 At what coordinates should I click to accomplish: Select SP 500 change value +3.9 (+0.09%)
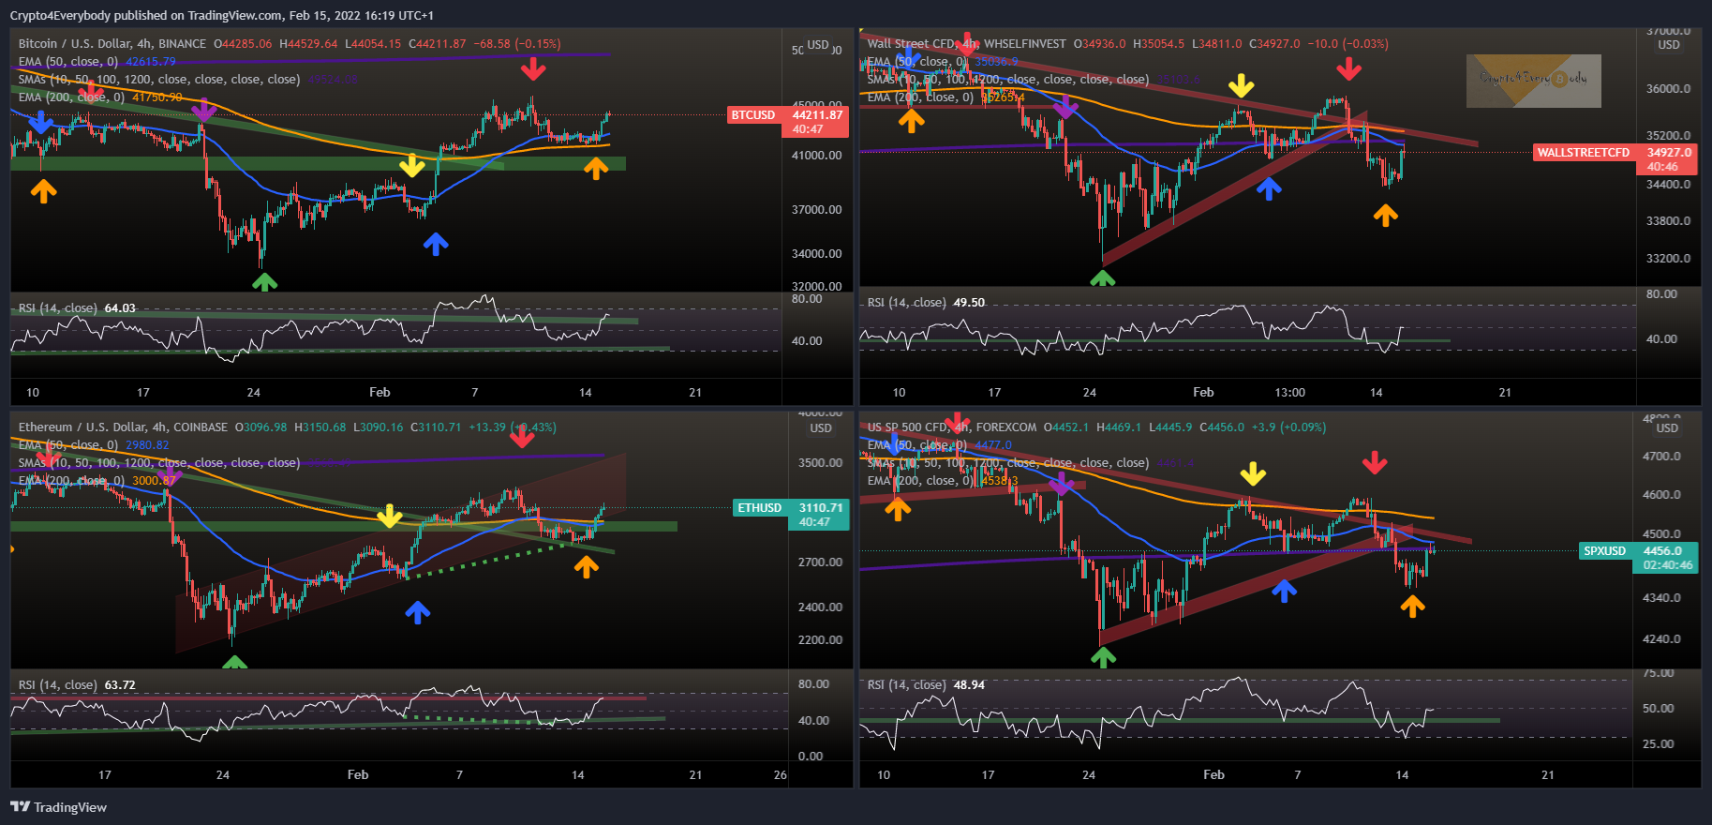1289,427
